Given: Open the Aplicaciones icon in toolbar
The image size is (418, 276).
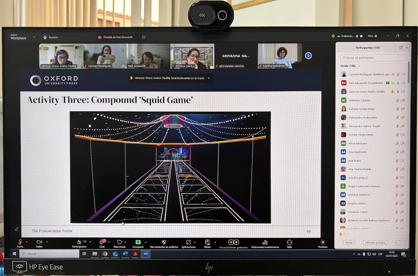Looking at the screenshot, I should point(188,242).
